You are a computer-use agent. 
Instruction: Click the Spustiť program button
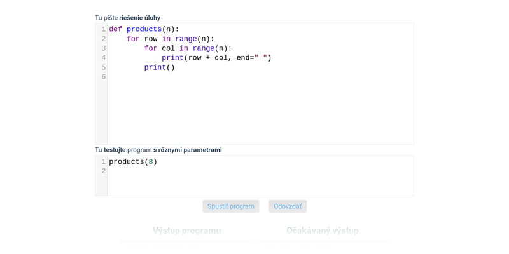(x=231, y=206)
